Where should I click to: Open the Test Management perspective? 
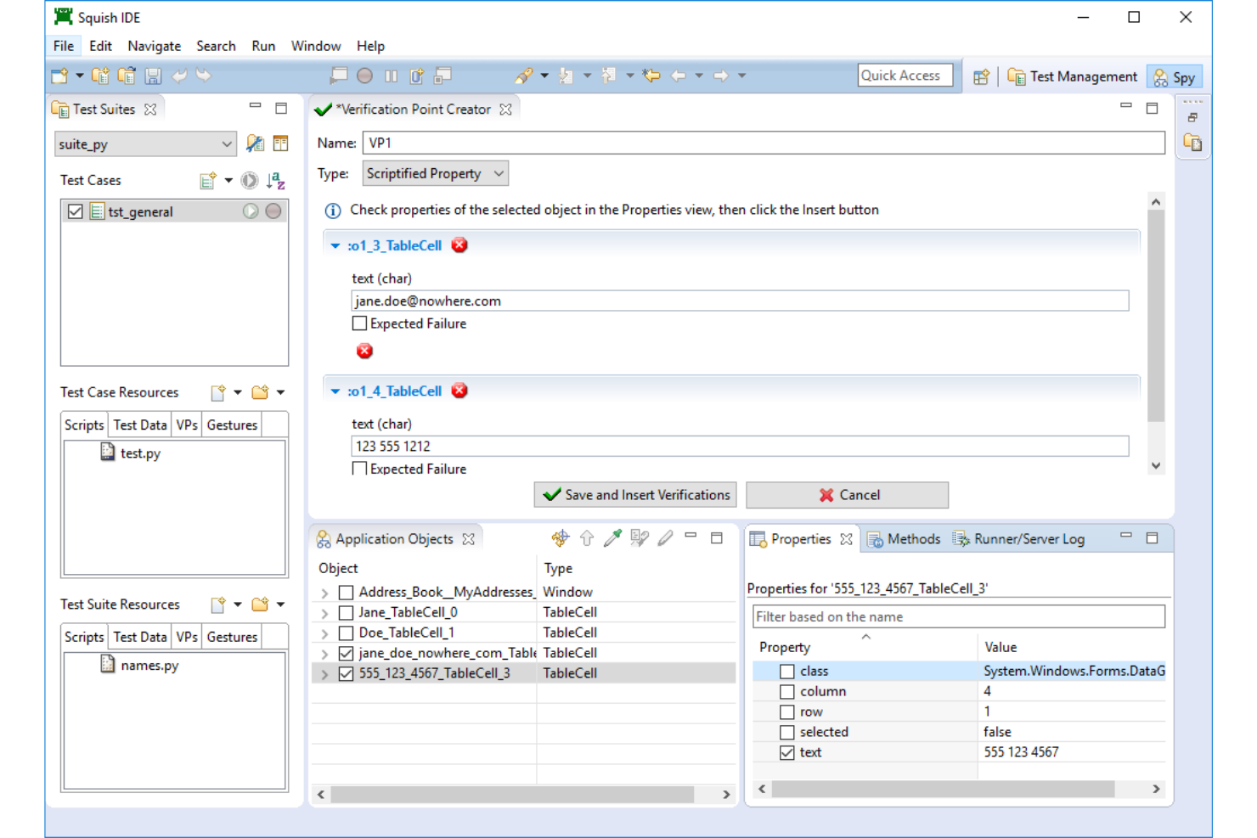1073,76
